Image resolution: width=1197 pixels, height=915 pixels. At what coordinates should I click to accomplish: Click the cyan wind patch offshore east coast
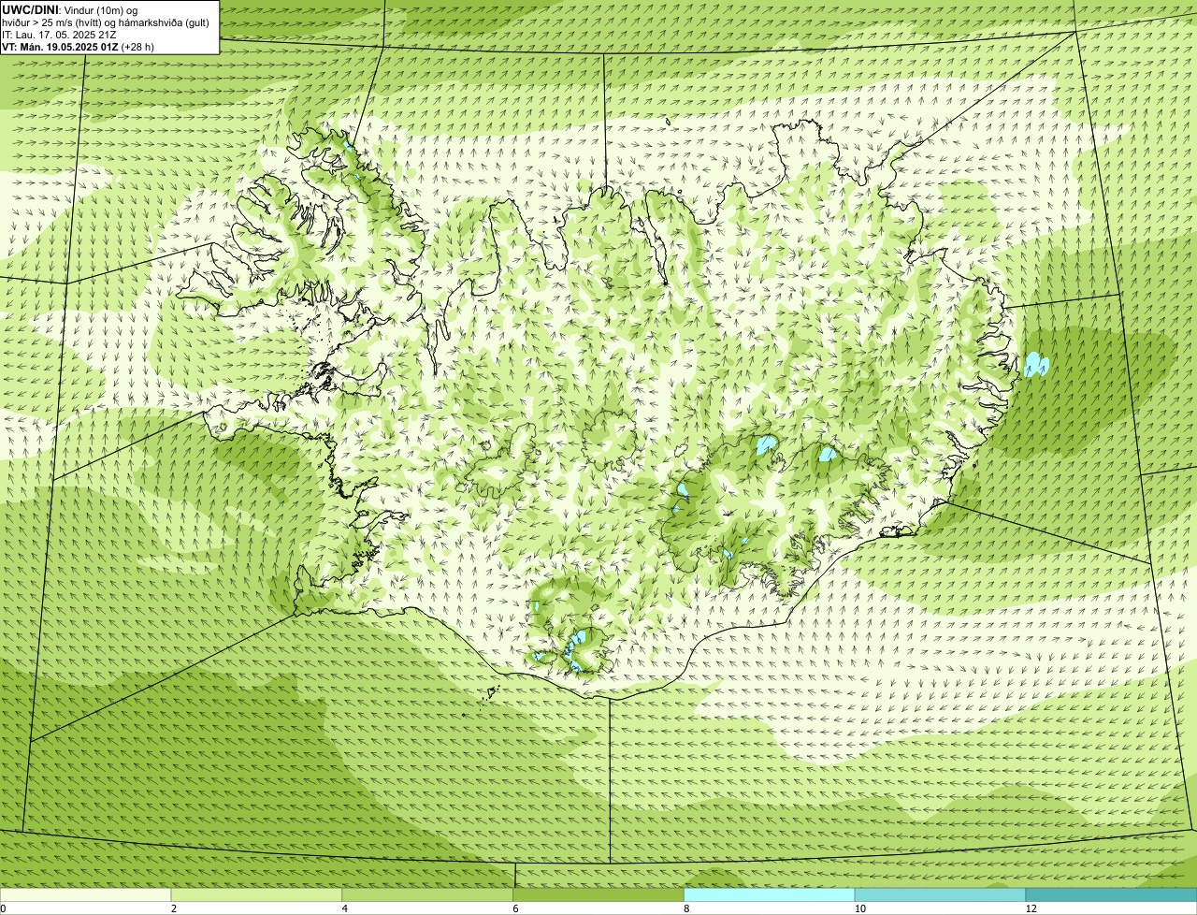point(1035,364)
